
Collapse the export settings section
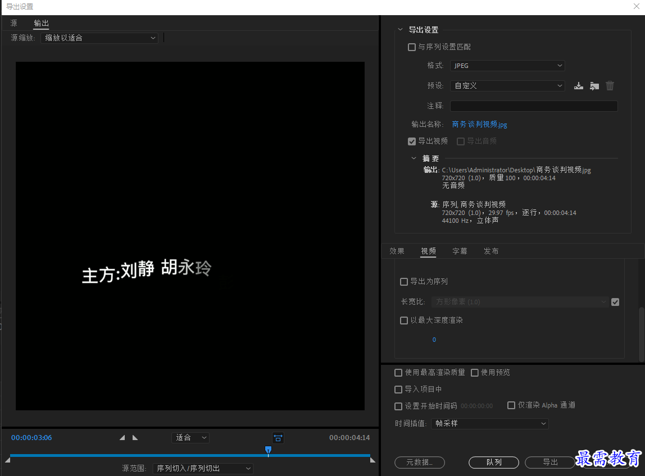tap(400, 30)
